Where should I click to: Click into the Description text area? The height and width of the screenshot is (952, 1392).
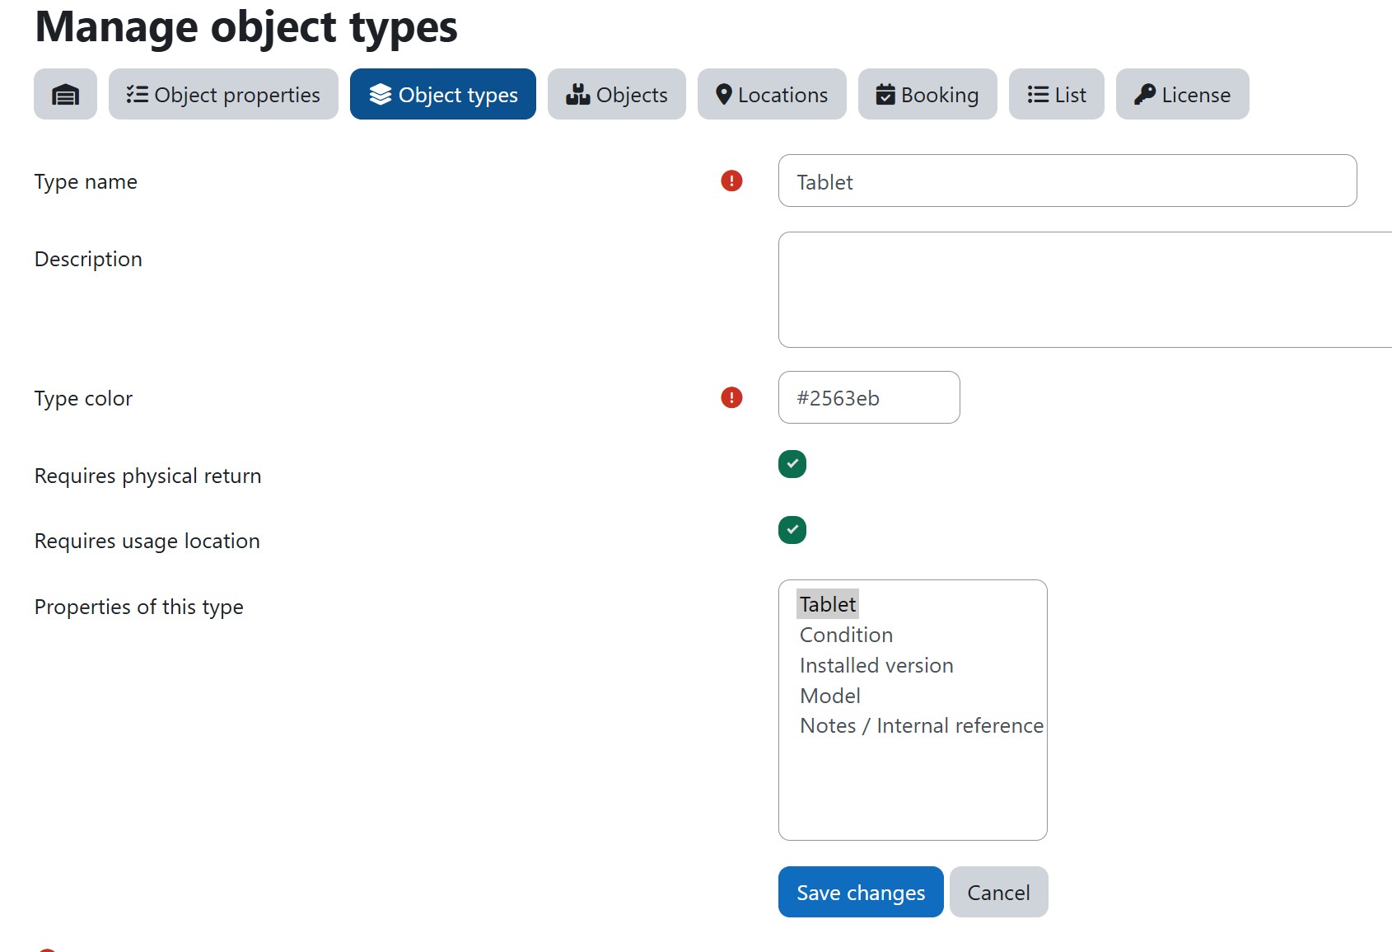(x=1083, y=289)
